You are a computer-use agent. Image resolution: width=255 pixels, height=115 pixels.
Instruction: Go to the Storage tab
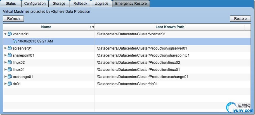(59, 4)
